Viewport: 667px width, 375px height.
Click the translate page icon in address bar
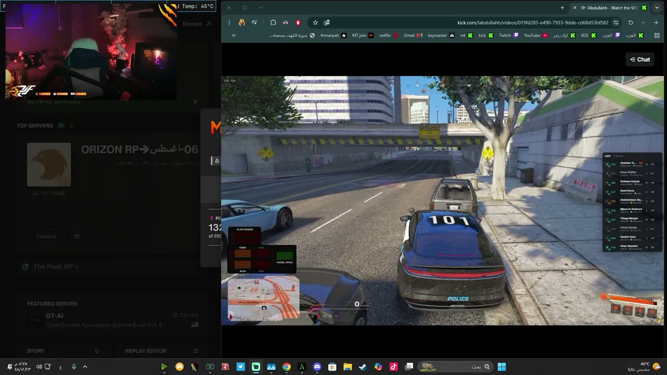327,22
